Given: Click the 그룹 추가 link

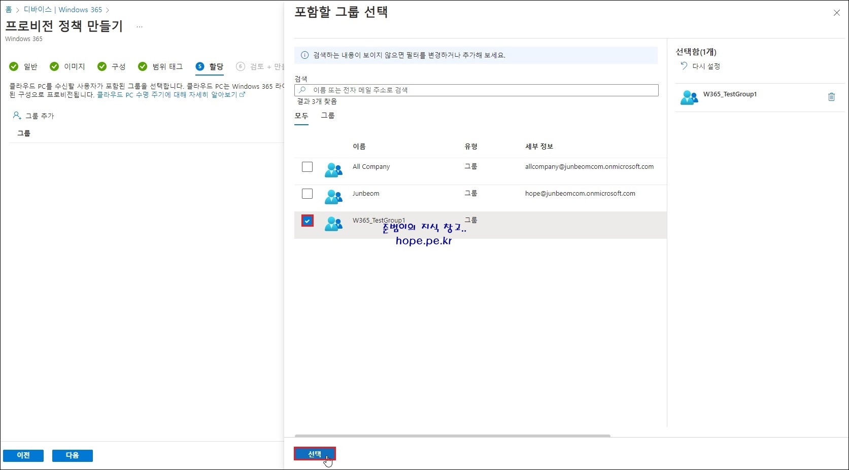Looking at the screenshot, I should (x=40, y=116).
